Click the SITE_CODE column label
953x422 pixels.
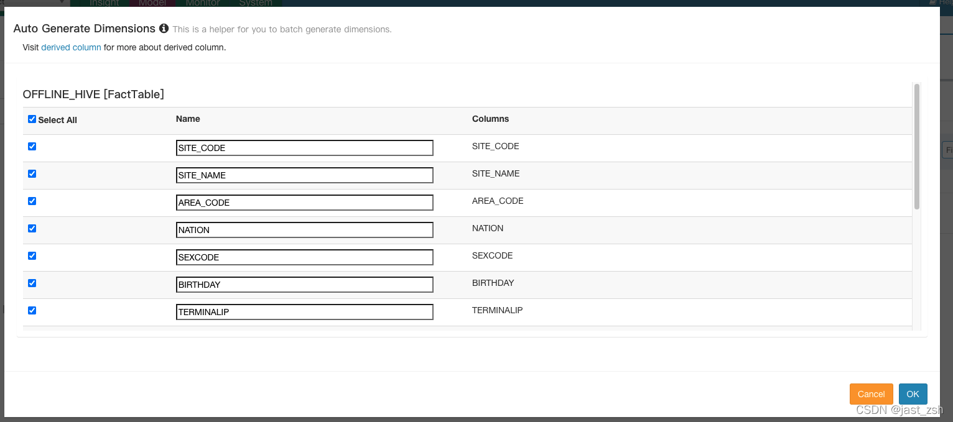(496, 146)
